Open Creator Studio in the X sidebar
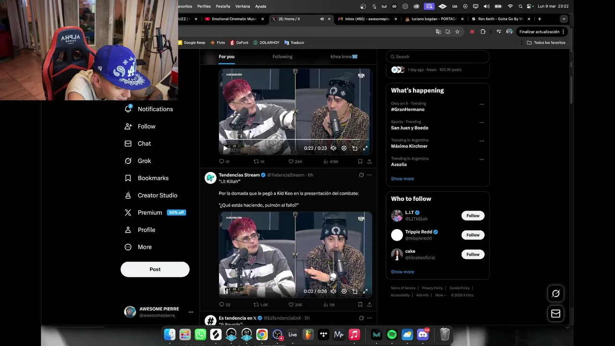Viewport: 615px width, 346px height. (x=151, y=196)
